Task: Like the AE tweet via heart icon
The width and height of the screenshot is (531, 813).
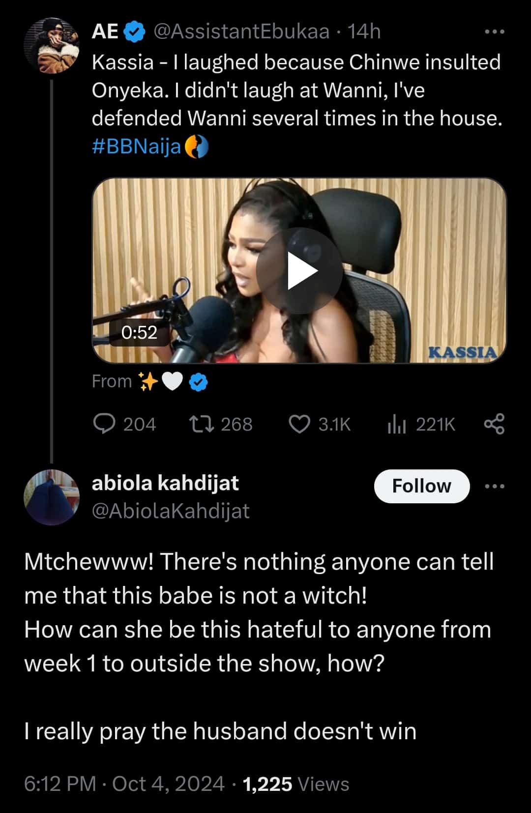Action: [x=299, y=424]
